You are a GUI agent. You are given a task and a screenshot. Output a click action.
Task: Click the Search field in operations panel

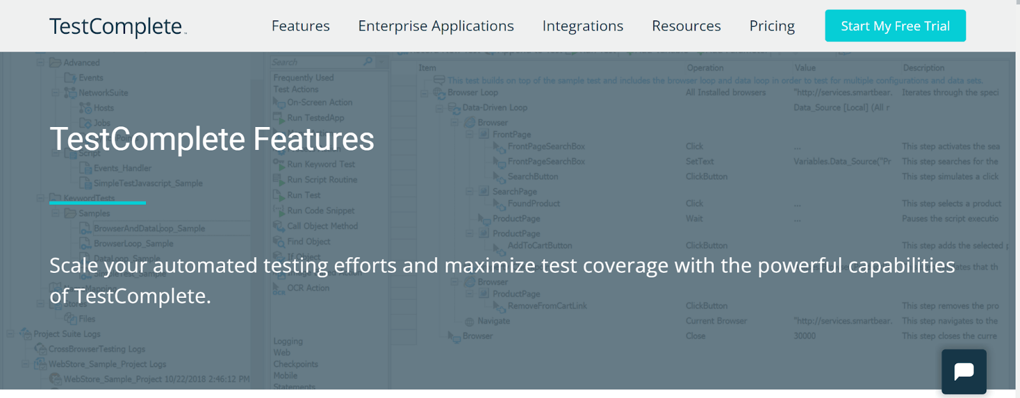316,62
